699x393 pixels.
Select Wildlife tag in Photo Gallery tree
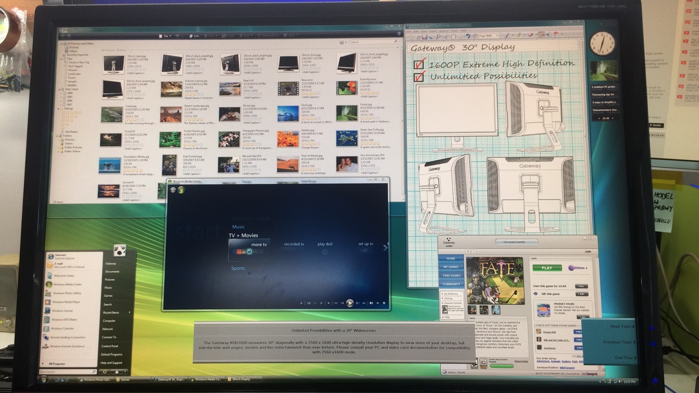tap(72, 85)
